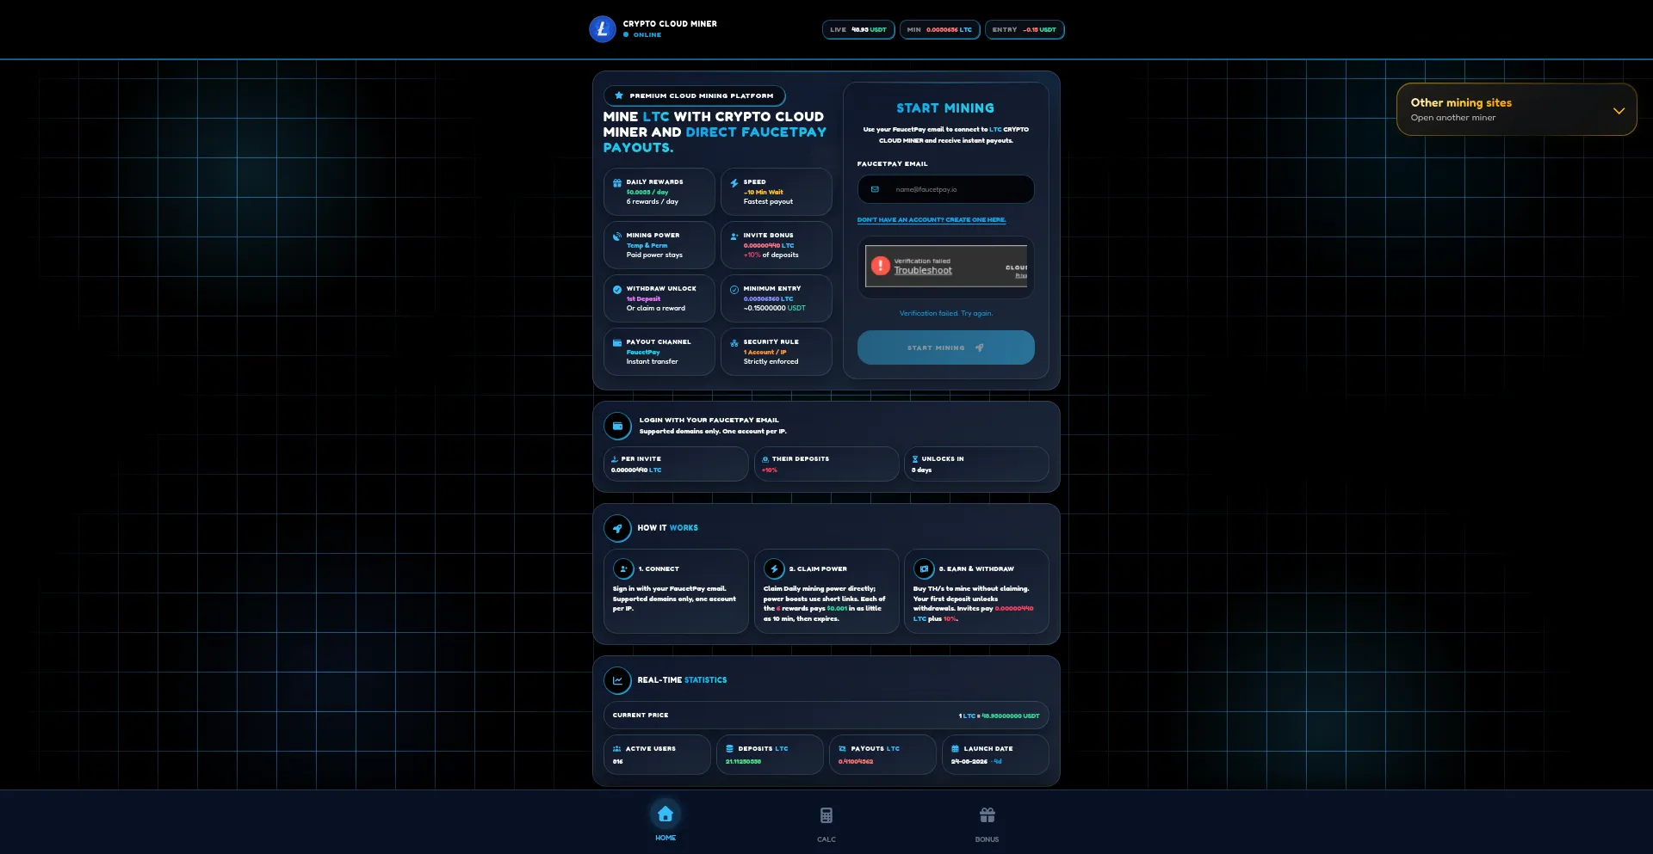Viewport: 1653px width, 854px height.
Task: Go to the Home tab
Action: coord(666,822)
